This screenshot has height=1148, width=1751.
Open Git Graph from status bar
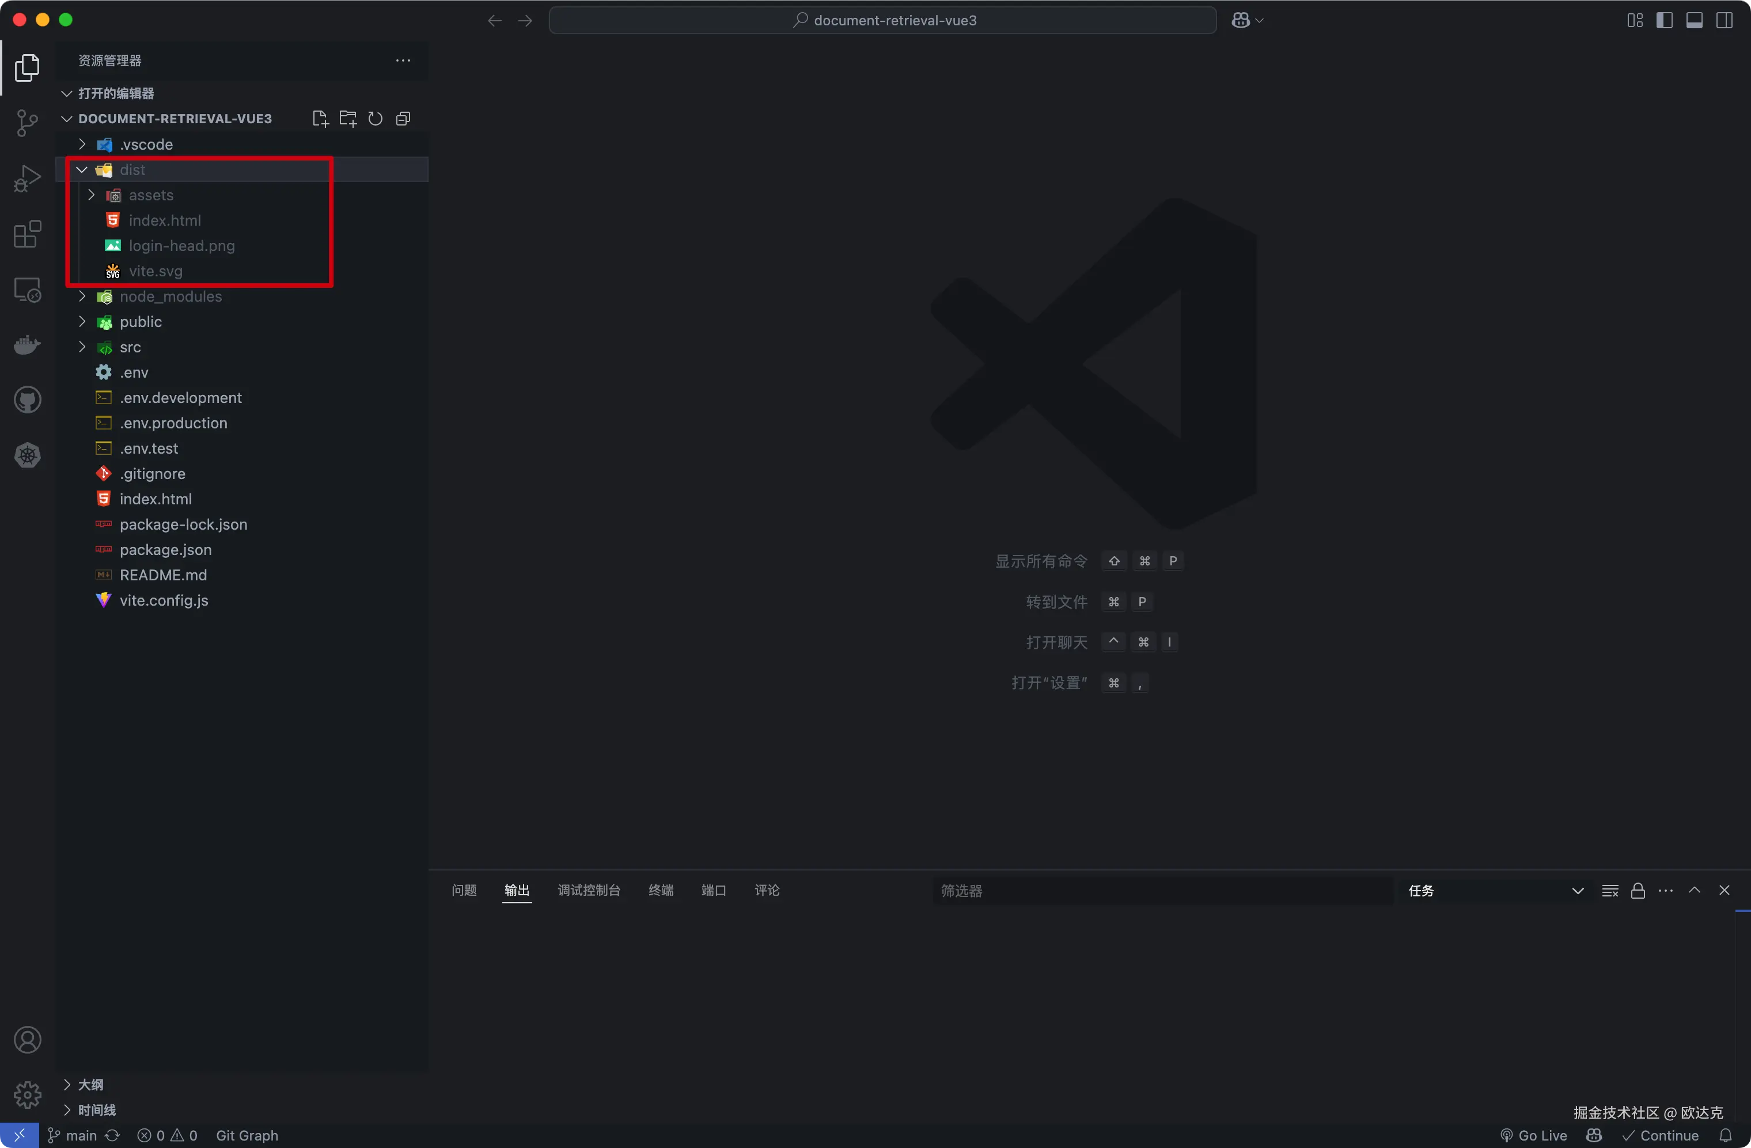(247, 1135)
